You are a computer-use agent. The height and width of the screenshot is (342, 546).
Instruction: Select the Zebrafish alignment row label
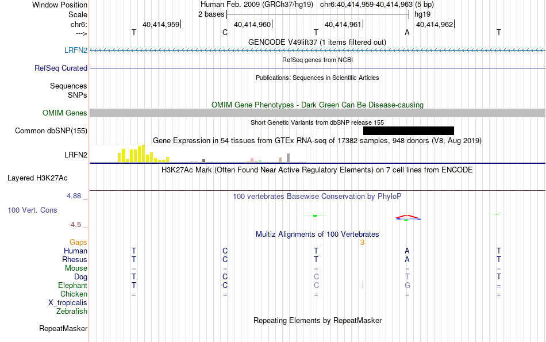click(x=72, y=311)
